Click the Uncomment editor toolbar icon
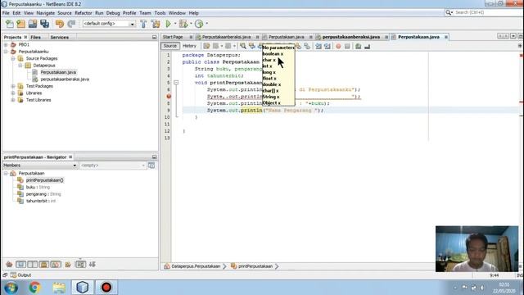524x295 pixels. (368, 46)
